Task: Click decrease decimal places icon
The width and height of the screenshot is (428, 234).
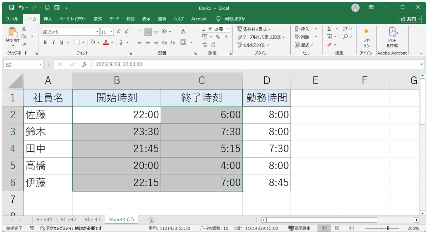Action: click(213, 45)
